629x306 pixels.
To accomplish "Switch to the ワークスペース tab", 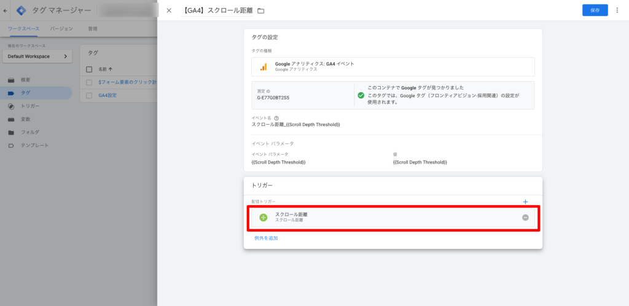I will [23, 29].
